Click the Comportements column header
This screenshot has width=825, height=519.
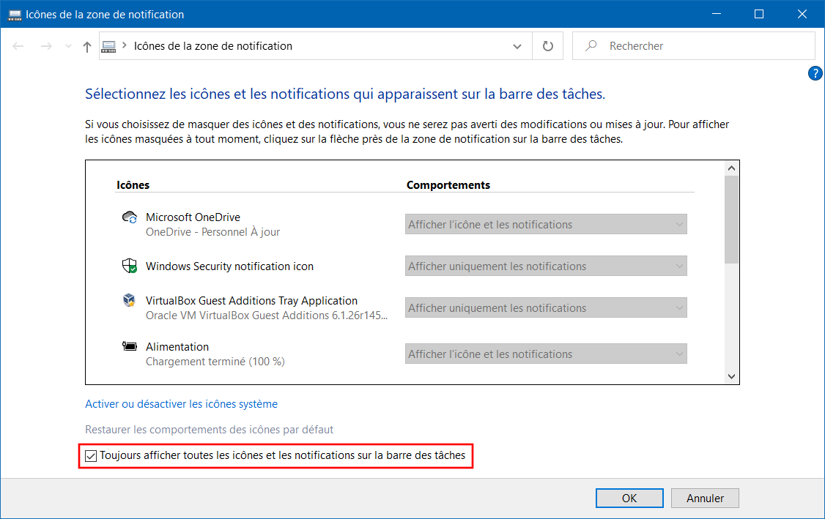(448, 185)
